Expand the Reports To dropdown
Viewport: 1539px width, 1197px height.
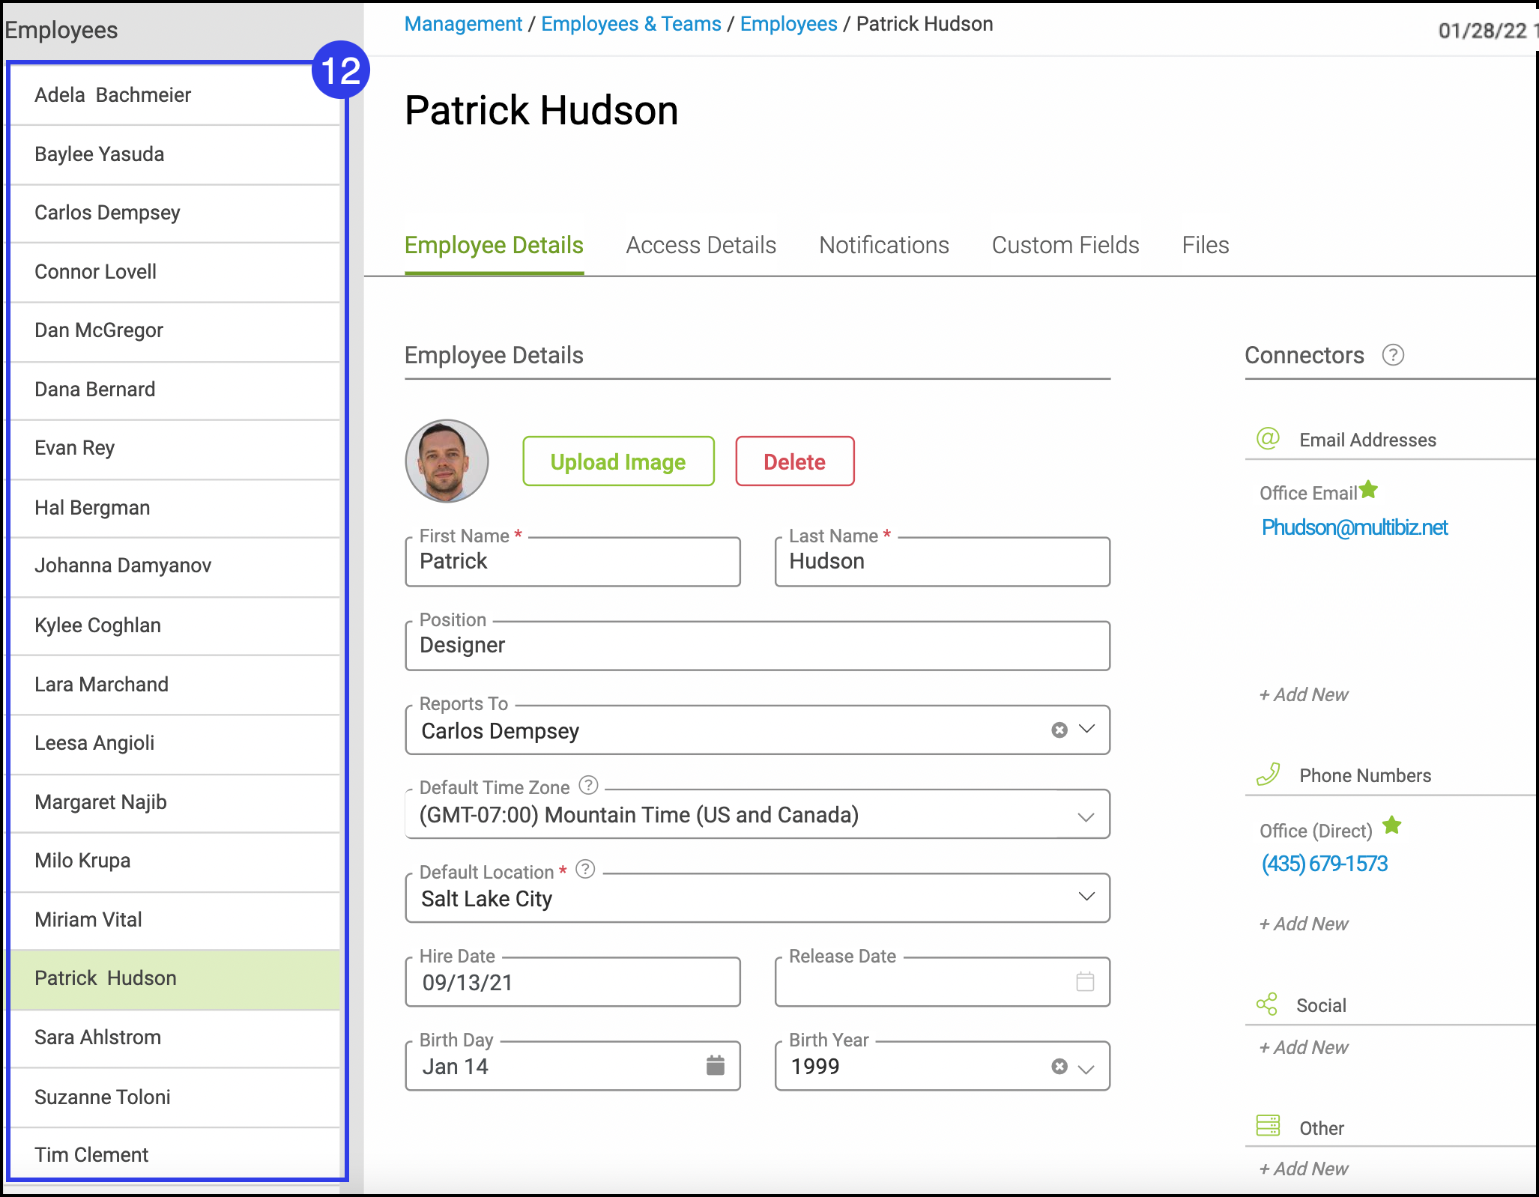1086,729
